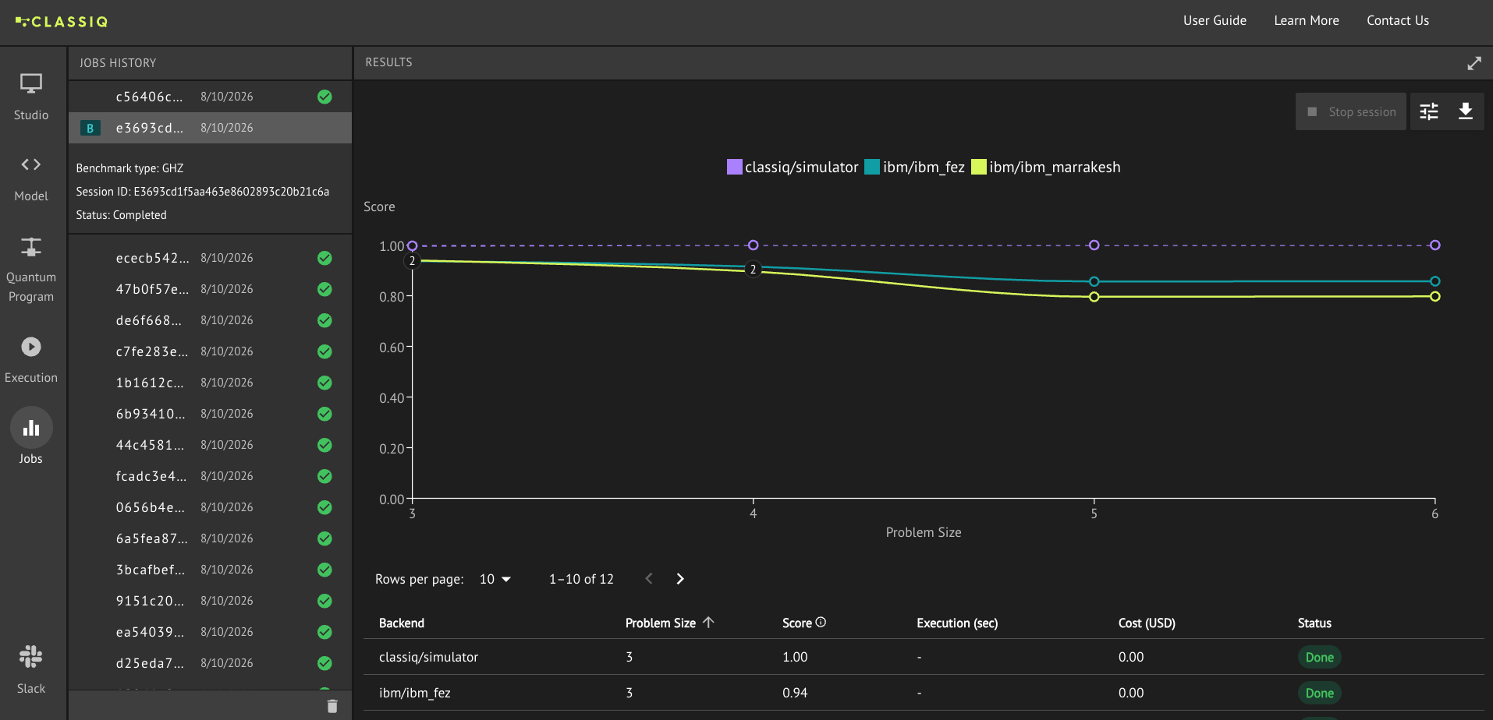Expand results panel to full screen
Image resolution: width=1493 pixels, height=720 pixels.
tap(1473, 63)
